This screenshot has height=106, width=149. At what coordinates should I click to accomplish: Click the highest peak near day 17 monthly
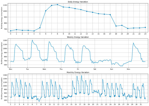coord(82,75)
